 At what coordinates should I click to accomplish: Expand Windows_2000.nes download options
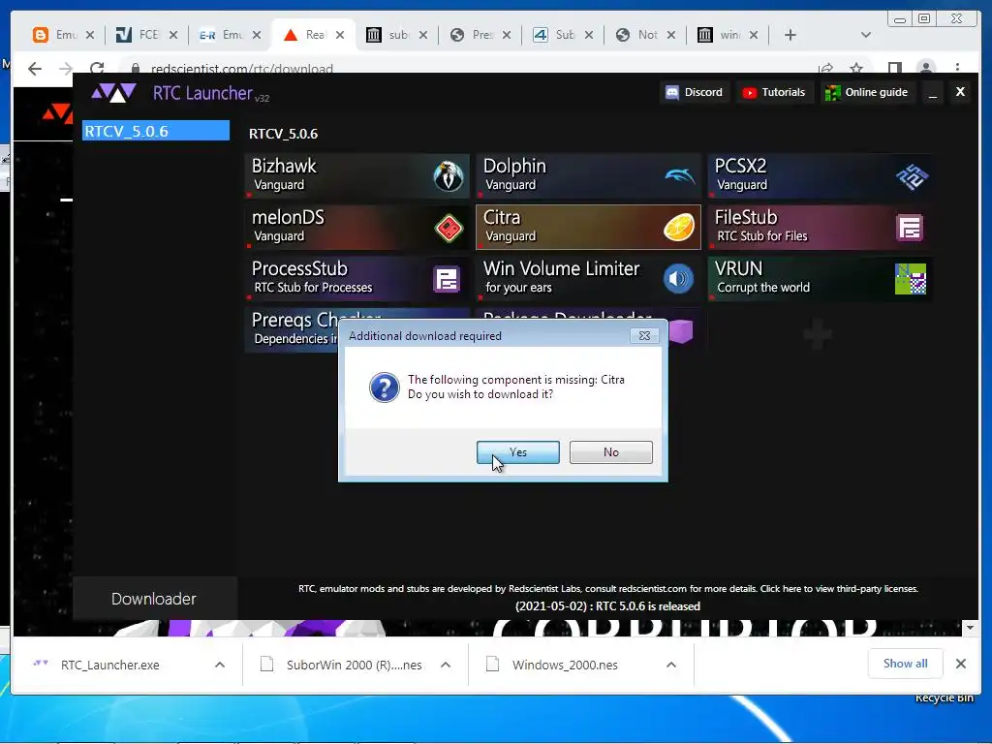tap(671, 665)
